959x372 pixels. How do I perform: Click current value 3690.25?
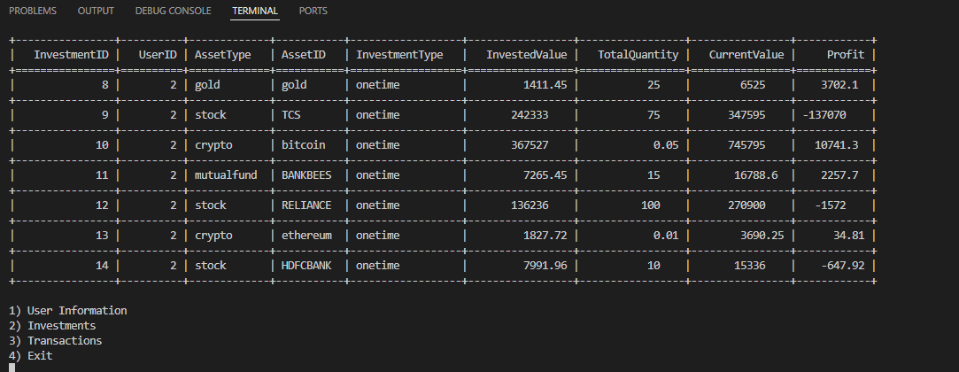pos(762,235)
